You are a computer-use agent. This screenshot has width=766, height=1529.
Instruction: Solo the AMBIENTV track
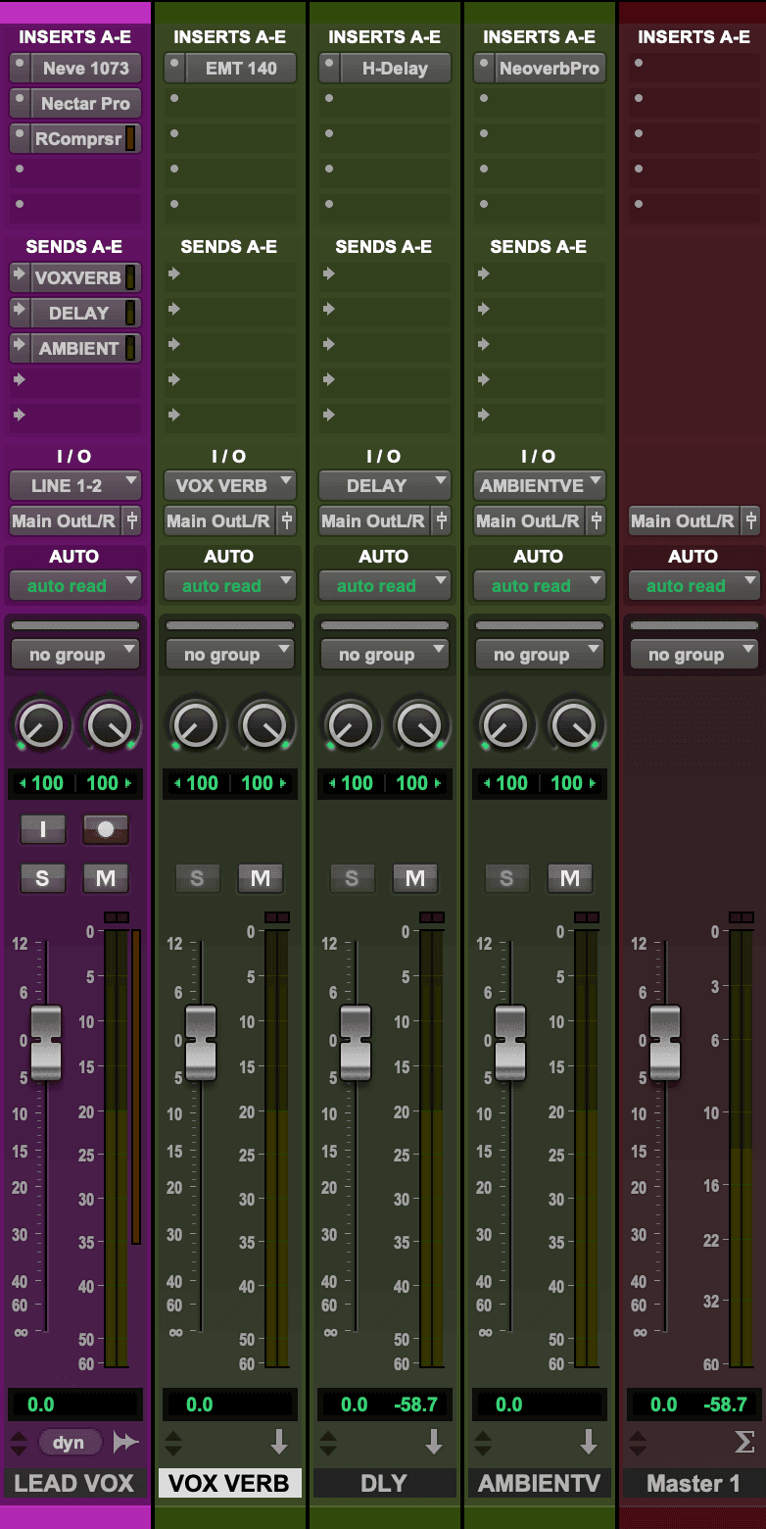(507, 878)
